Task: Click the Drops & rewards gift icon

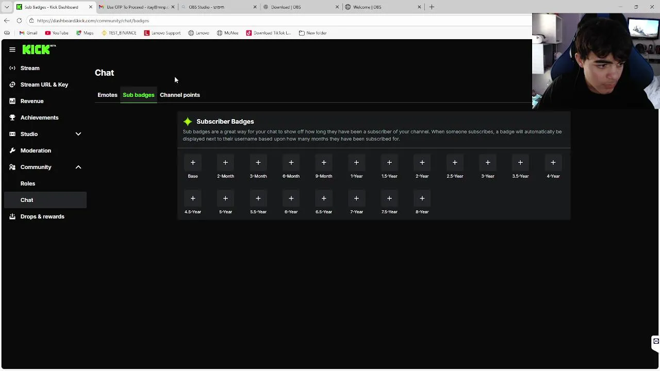Action: 12,216
